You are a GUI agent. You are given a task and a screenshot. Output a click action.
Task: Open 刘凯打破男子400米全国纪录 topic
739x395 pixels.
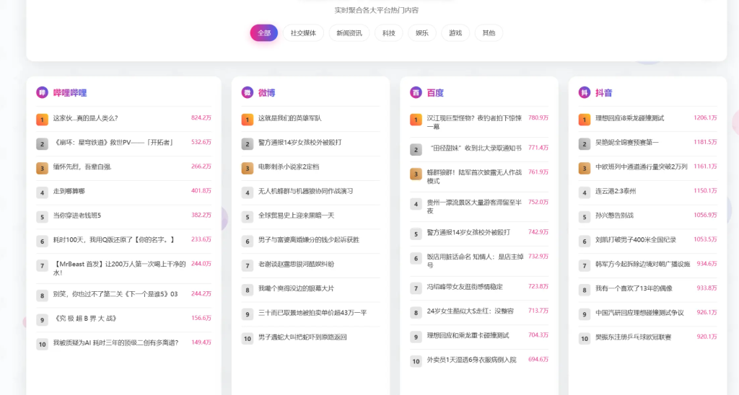(x=636, y=240)
